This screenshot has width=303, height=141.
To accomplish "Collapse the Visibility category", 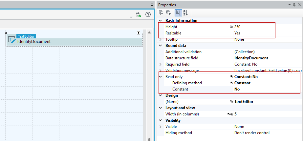I will pos(160,120).
